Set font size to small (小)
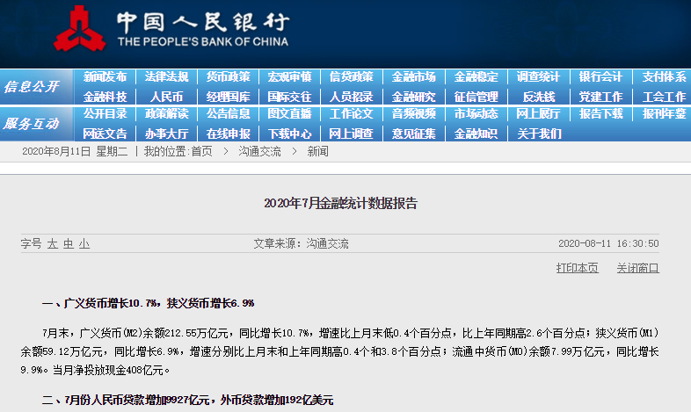The image size is (691, 412). [x=84, y=244]
